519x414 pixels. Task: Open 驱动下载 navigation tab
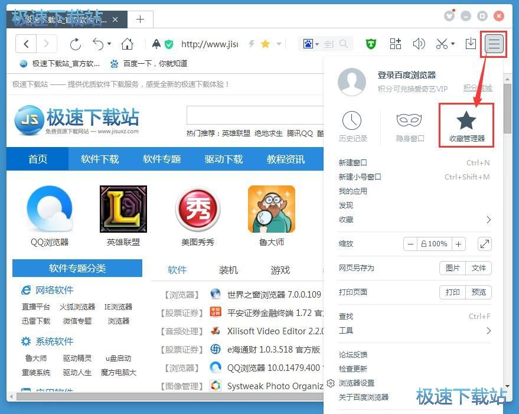click(x=224, y=159)
